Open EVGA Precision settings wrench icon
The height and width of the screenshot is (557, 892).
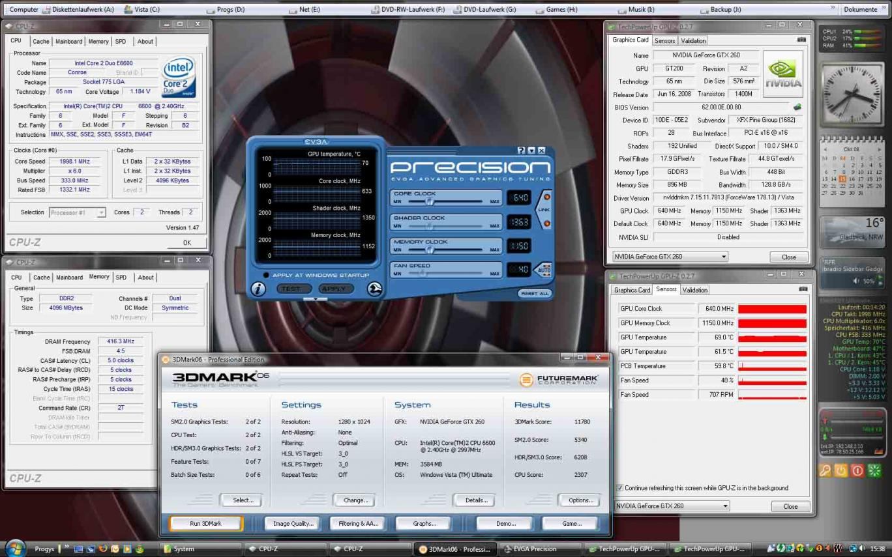coord(374,289)
